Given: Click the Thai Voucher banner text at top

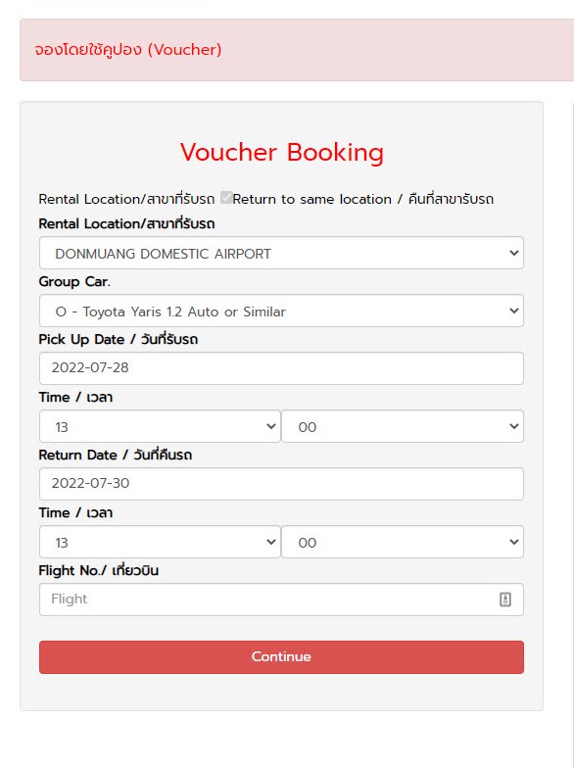Looking at the screenshot, I should click(x=127, y=49).
